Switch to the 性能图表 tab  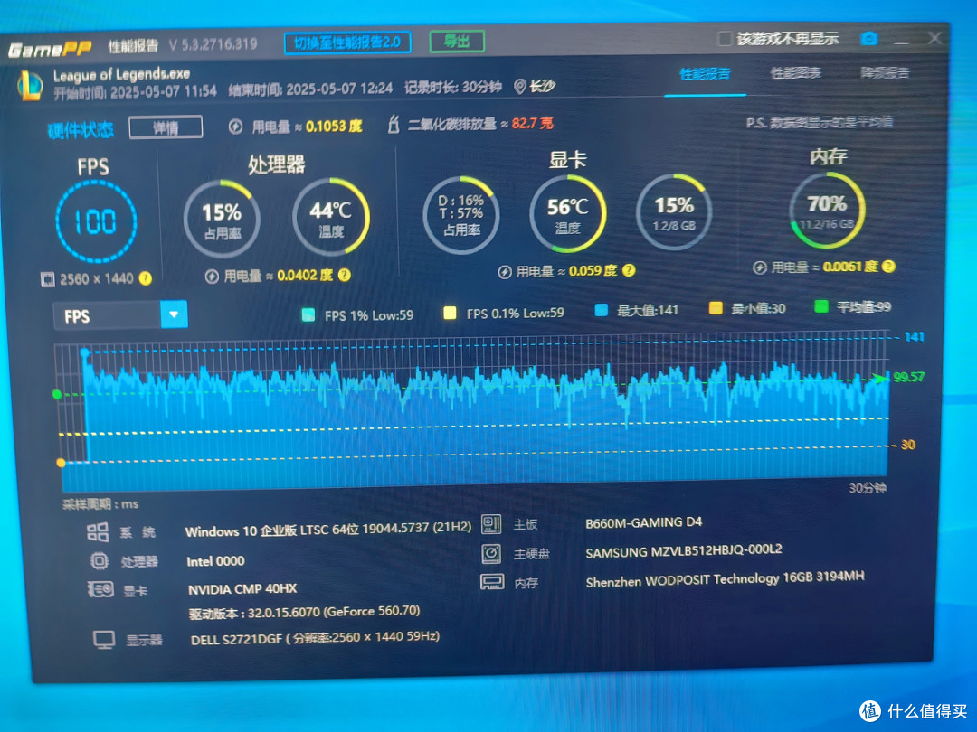pos(796,73)
